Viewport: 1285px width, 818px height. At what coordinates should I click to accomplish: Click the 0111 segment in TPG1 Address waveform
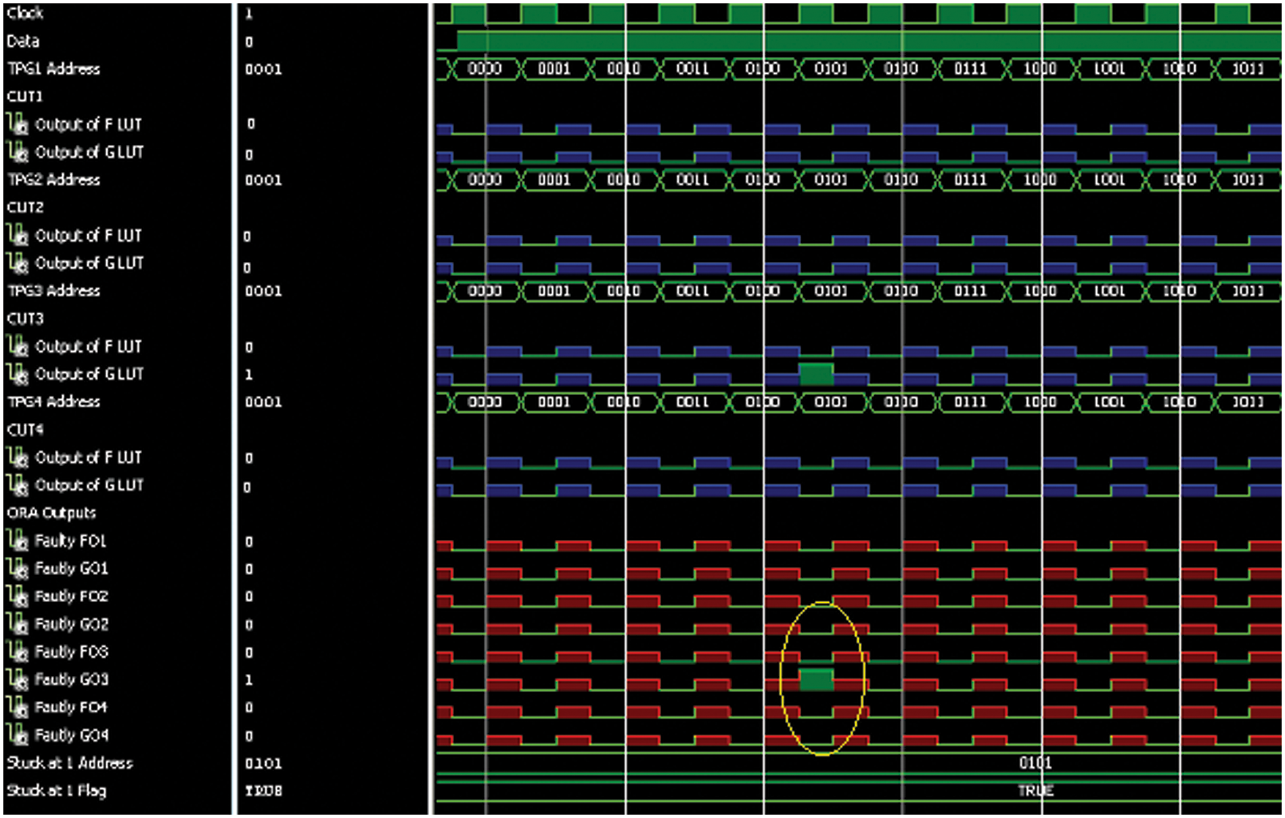[x=970, y=69]
